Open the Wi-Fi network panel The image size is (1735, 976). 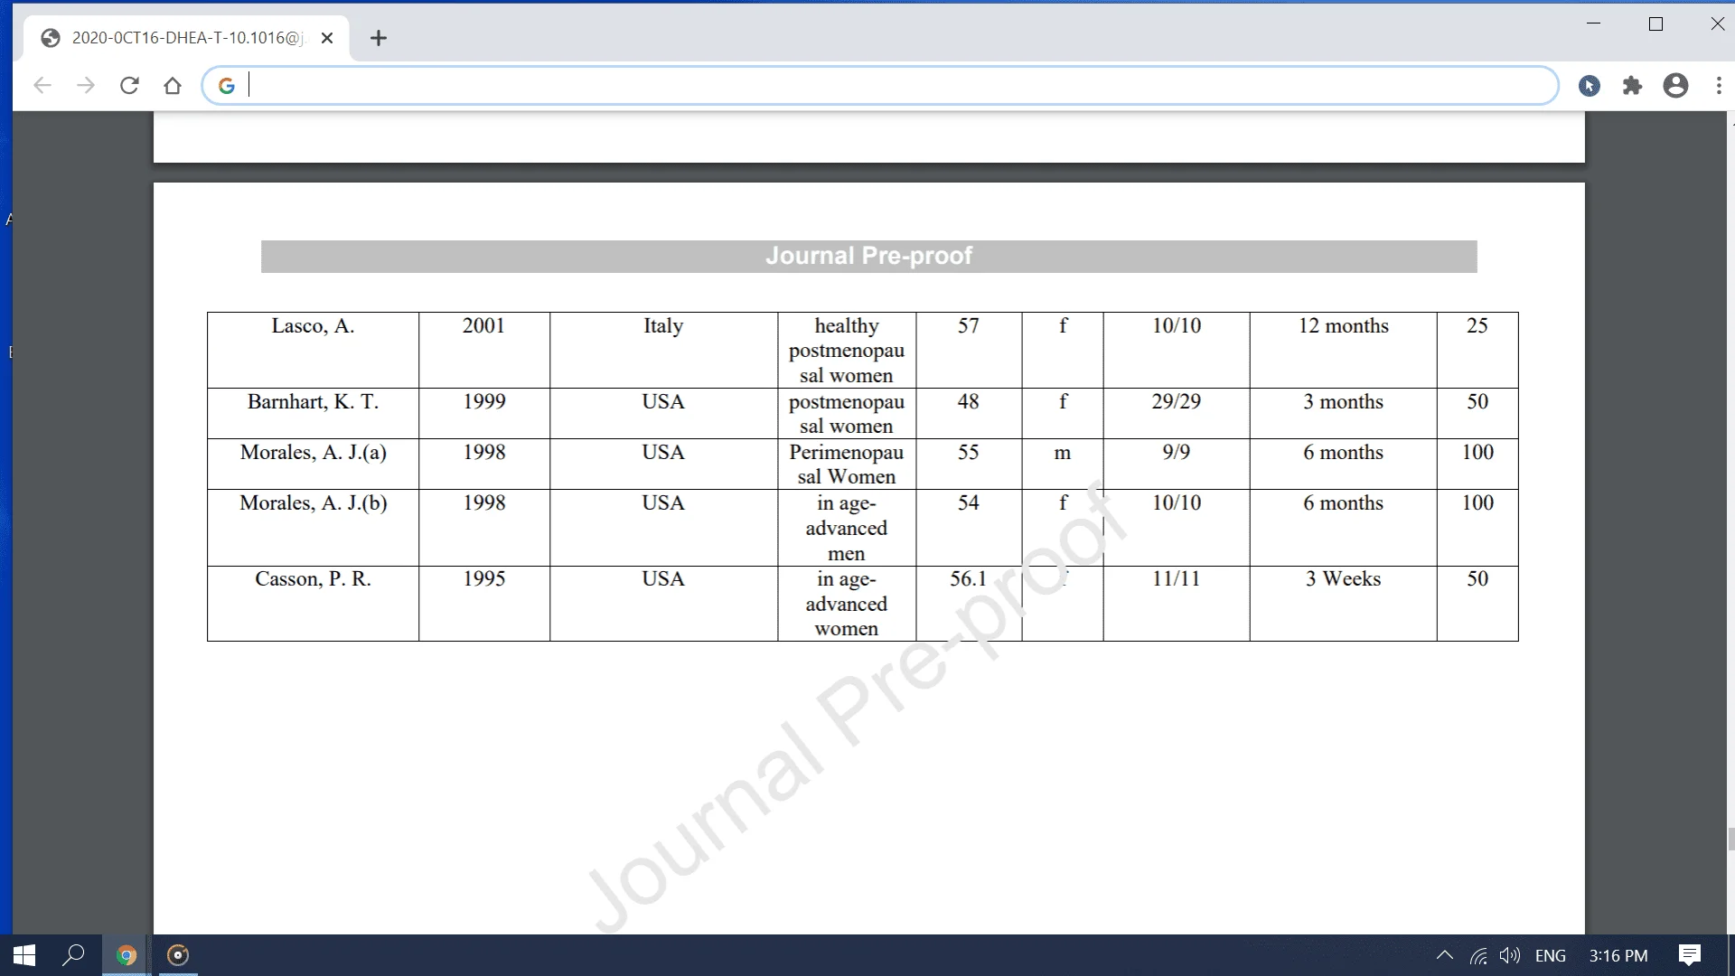[1478, 955]
